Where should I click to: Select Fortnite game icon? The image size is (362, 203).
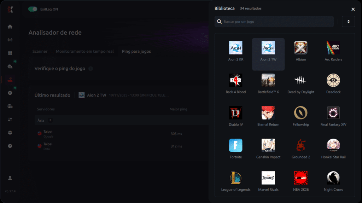[236, 145]
